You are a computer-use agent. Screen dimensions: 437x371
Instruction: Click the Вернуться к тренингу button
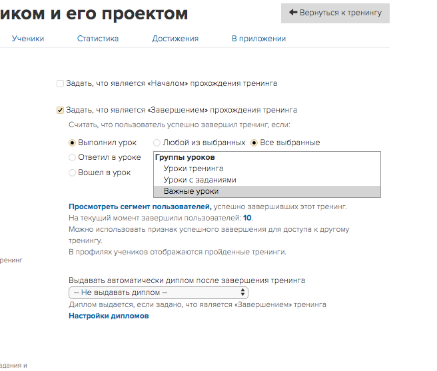[335, 13]
